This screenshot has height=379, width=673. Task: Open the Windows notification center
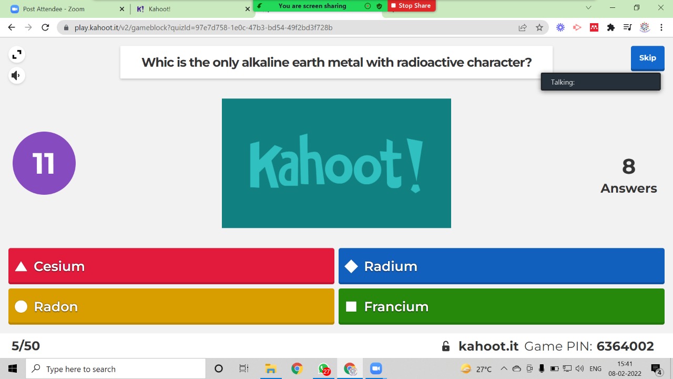pos(656,369)
